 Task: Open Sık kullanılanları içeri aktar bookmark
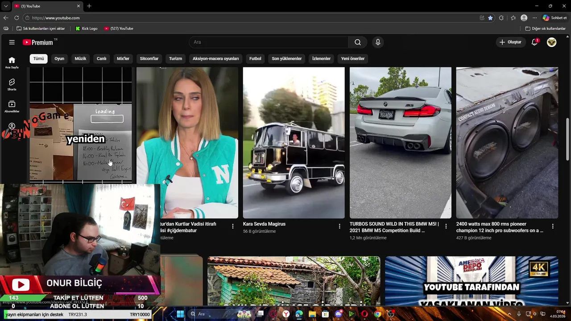point(41,29)
